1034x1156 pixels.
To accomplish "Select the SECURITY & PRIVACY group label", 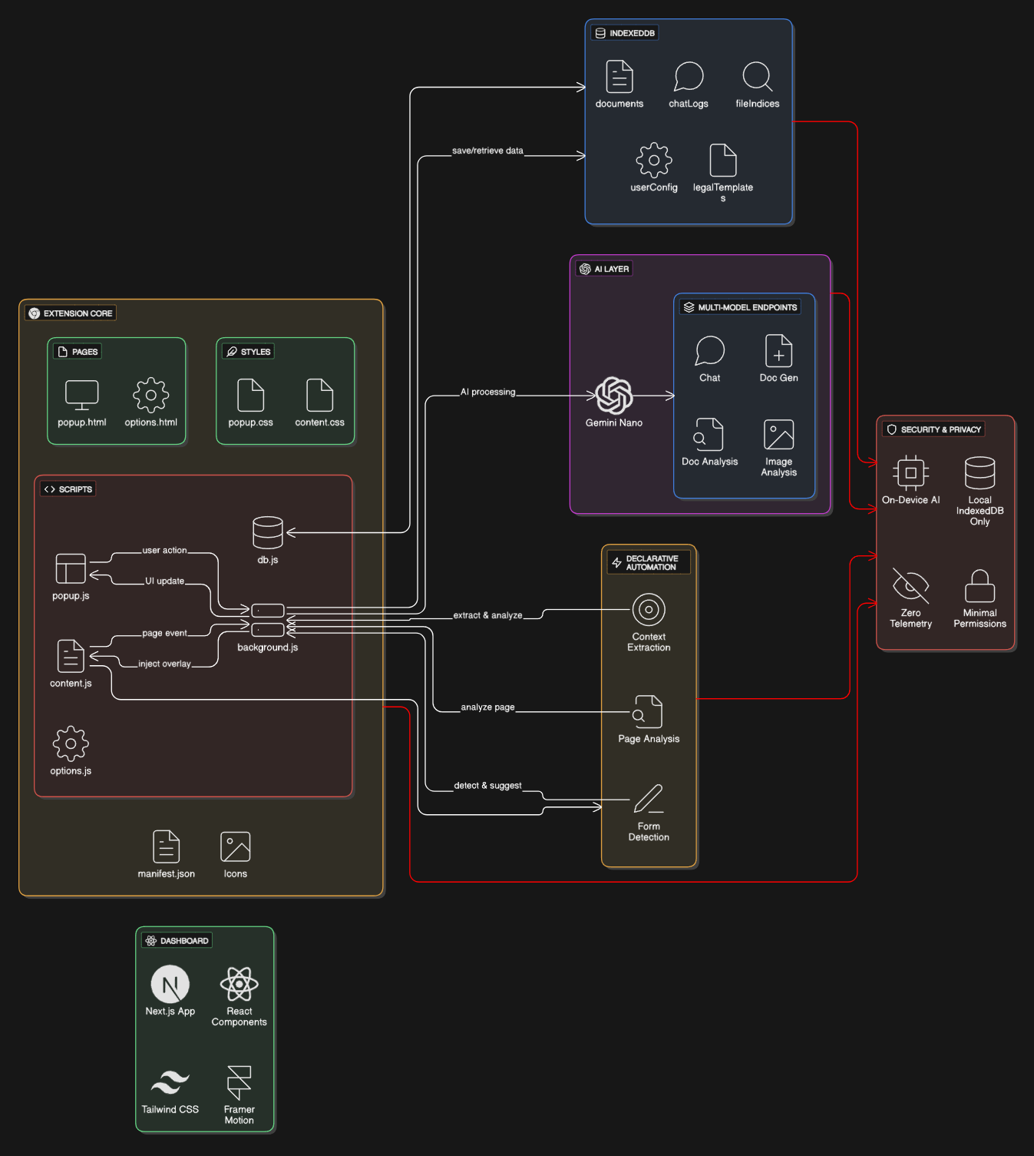I will click(x=933, y=429).
